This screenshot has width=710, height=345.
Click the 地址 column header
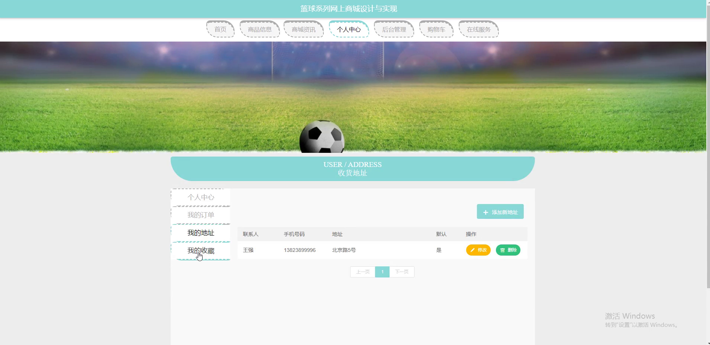click(337, 234)
